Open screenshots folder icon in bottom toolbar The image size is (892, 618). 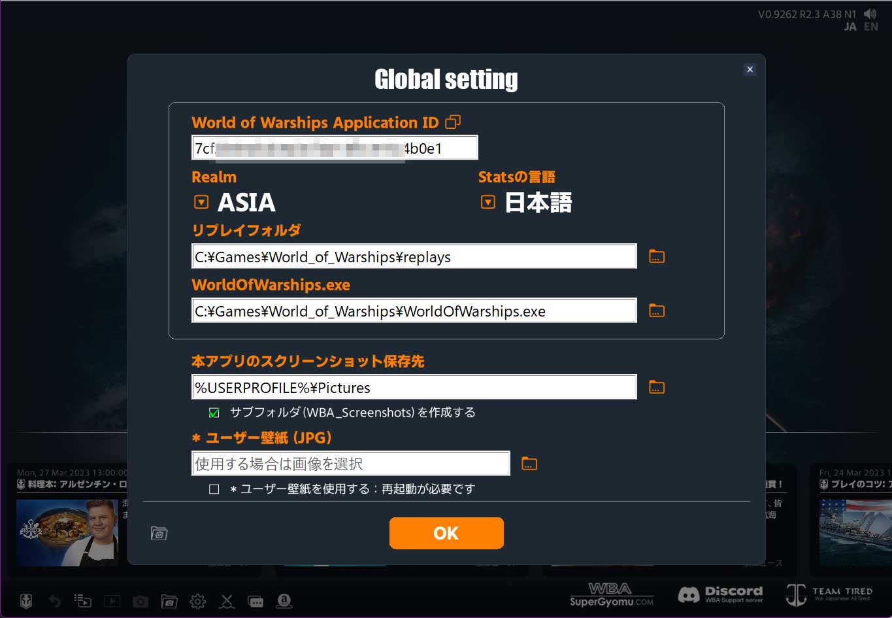[169, 601]
